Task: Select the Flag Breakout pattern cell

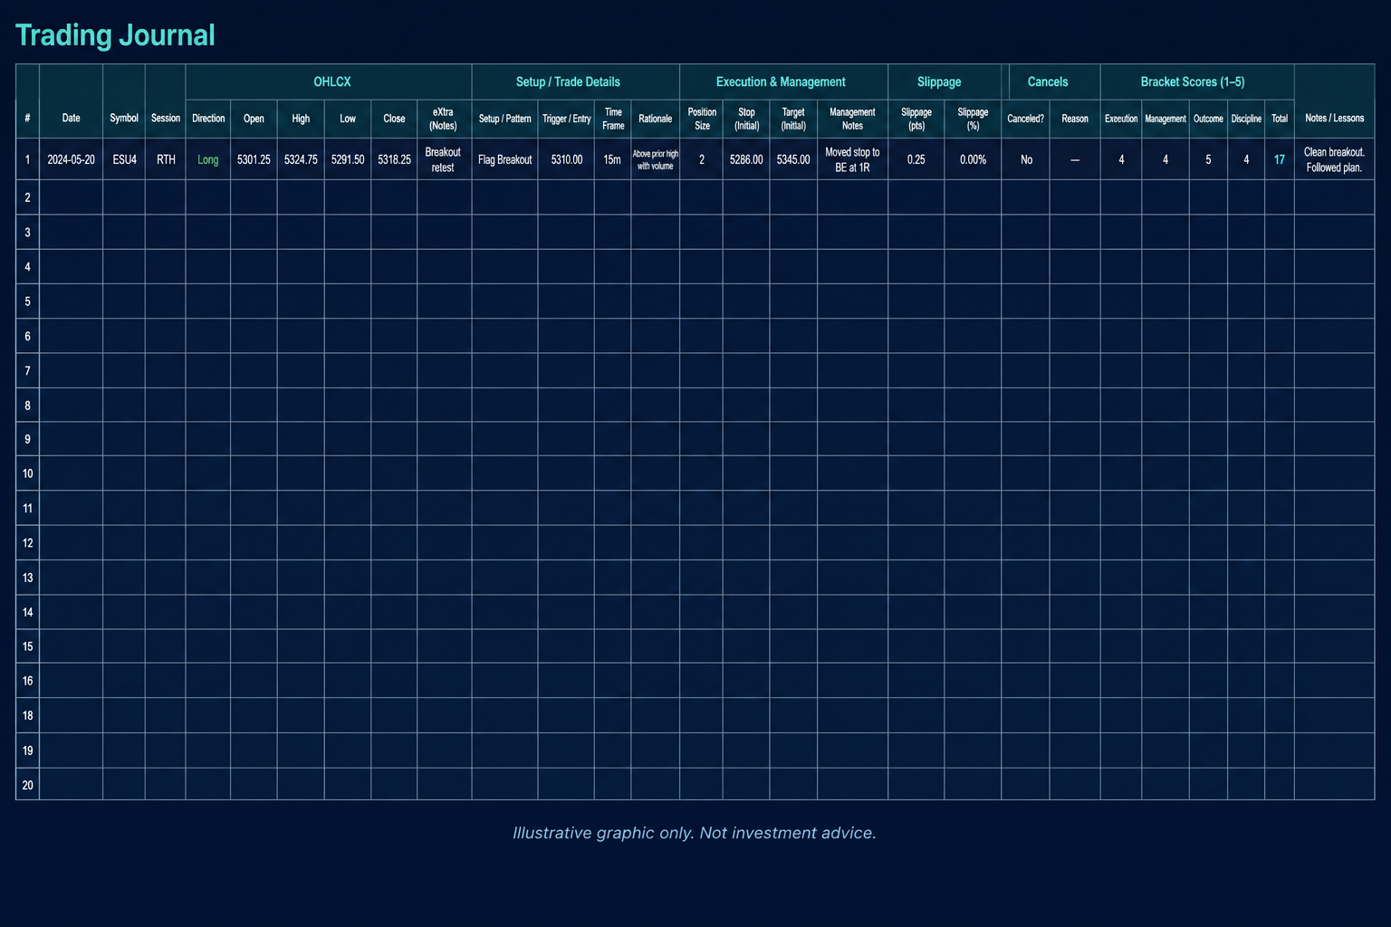Action: click(504, 159)
